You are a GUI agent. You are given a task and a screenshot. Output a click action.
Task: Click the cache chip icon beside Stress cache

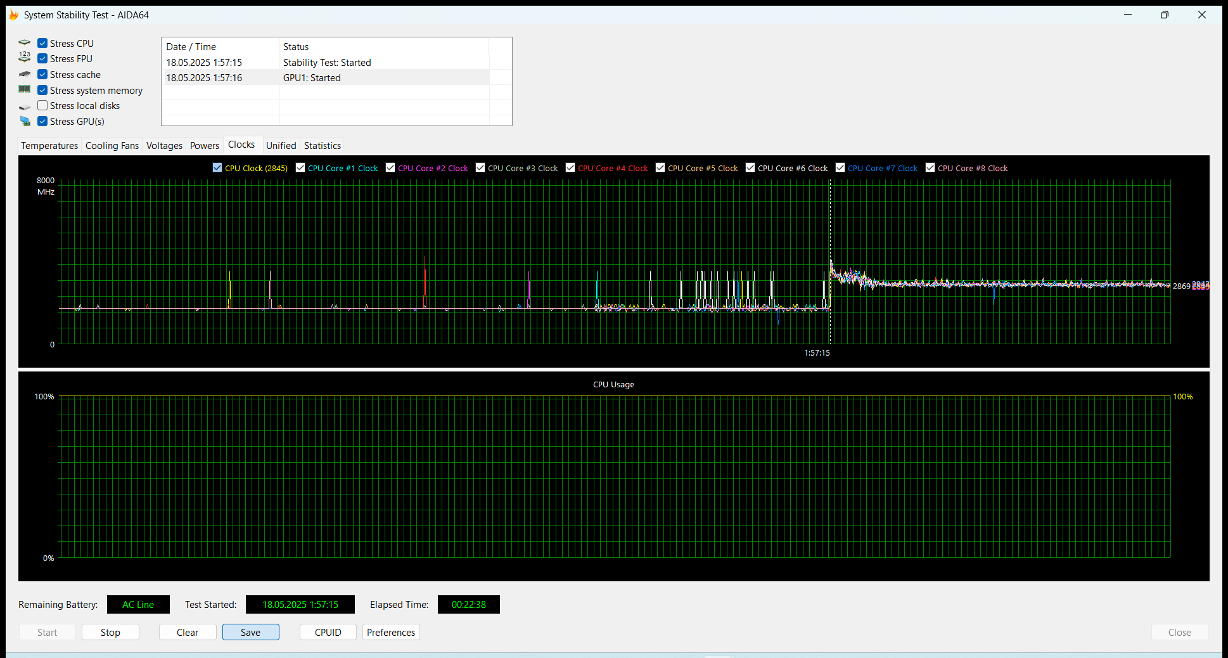pos(25,74)
